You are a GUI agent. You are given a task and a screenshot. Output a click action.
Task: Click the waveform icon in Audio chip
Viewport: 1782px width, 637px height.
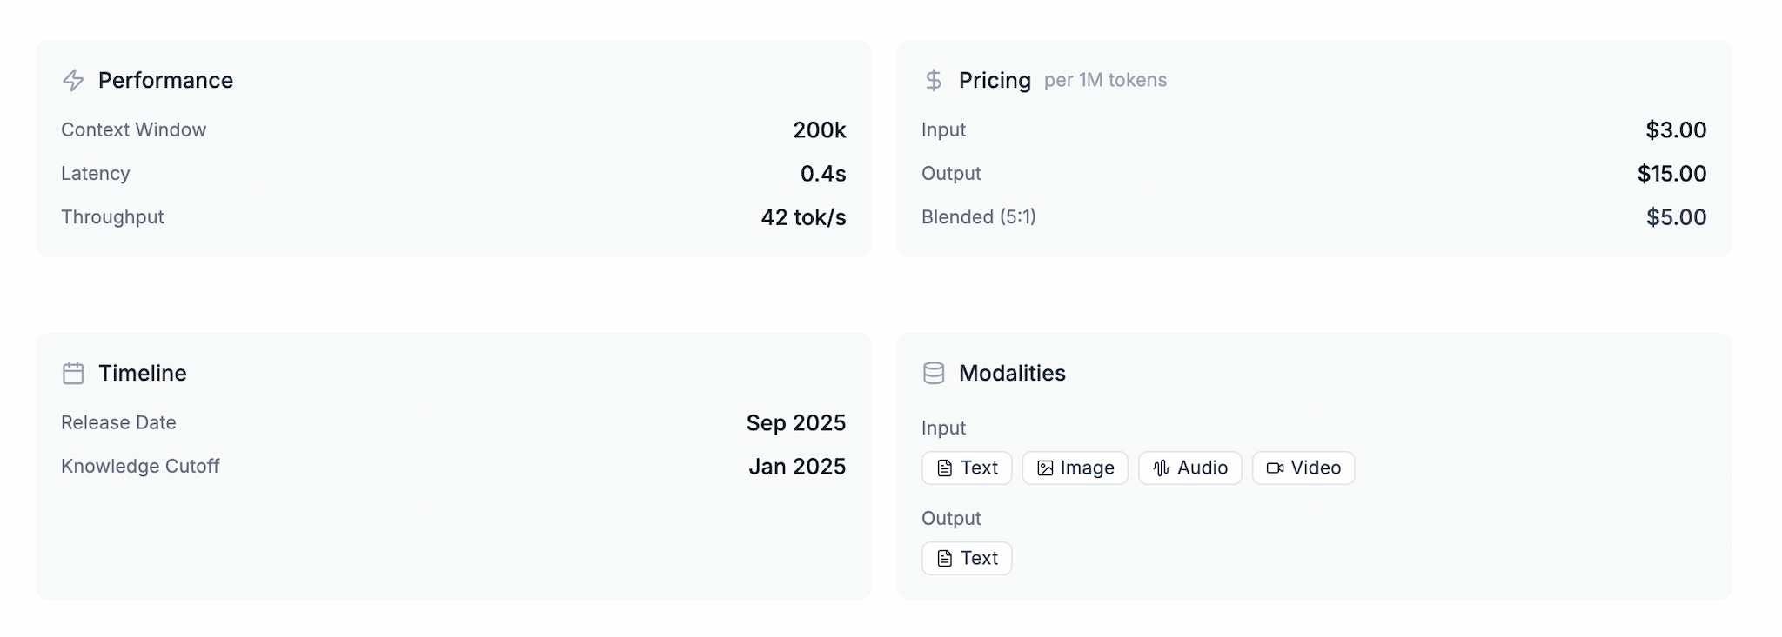coord(1161,468)
